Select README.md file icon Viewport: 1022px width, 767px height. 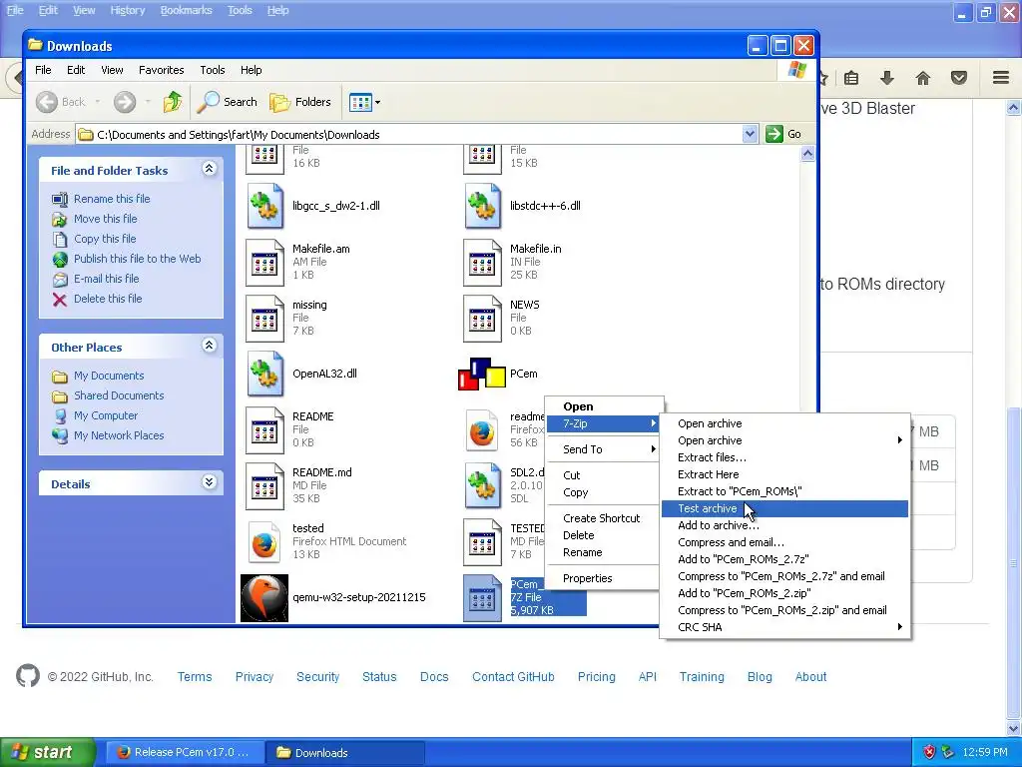[x=265, y=486]
